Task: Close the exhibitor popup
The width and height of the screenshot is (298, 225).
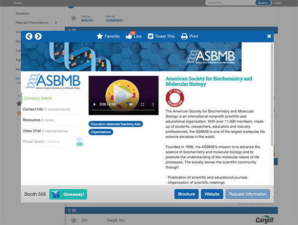Action: (x=269, y=36)
